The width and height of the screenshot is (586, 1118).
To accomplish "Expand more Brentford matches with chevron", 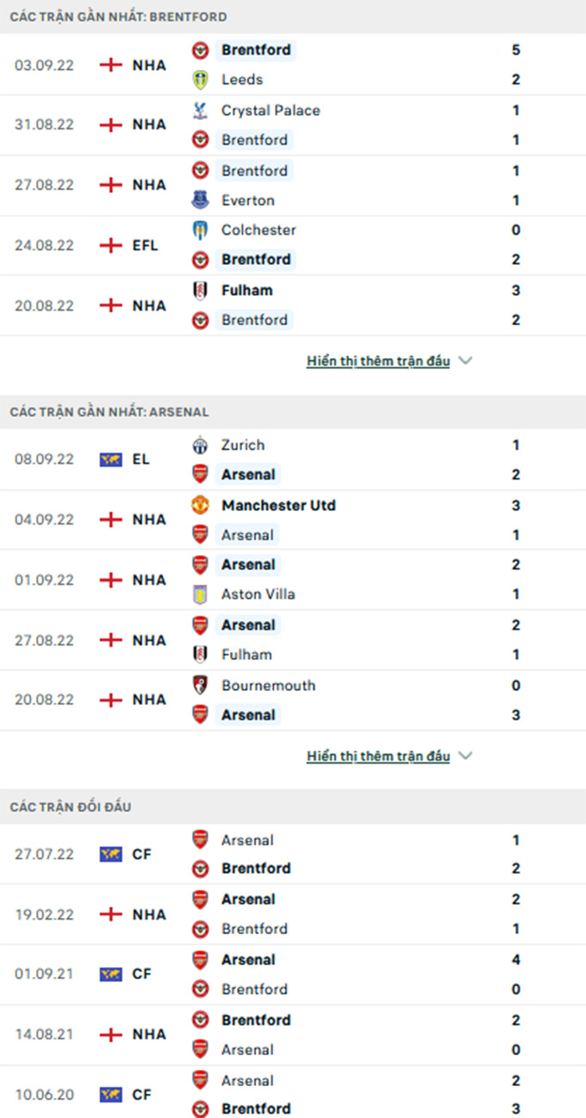I will 465,361.
